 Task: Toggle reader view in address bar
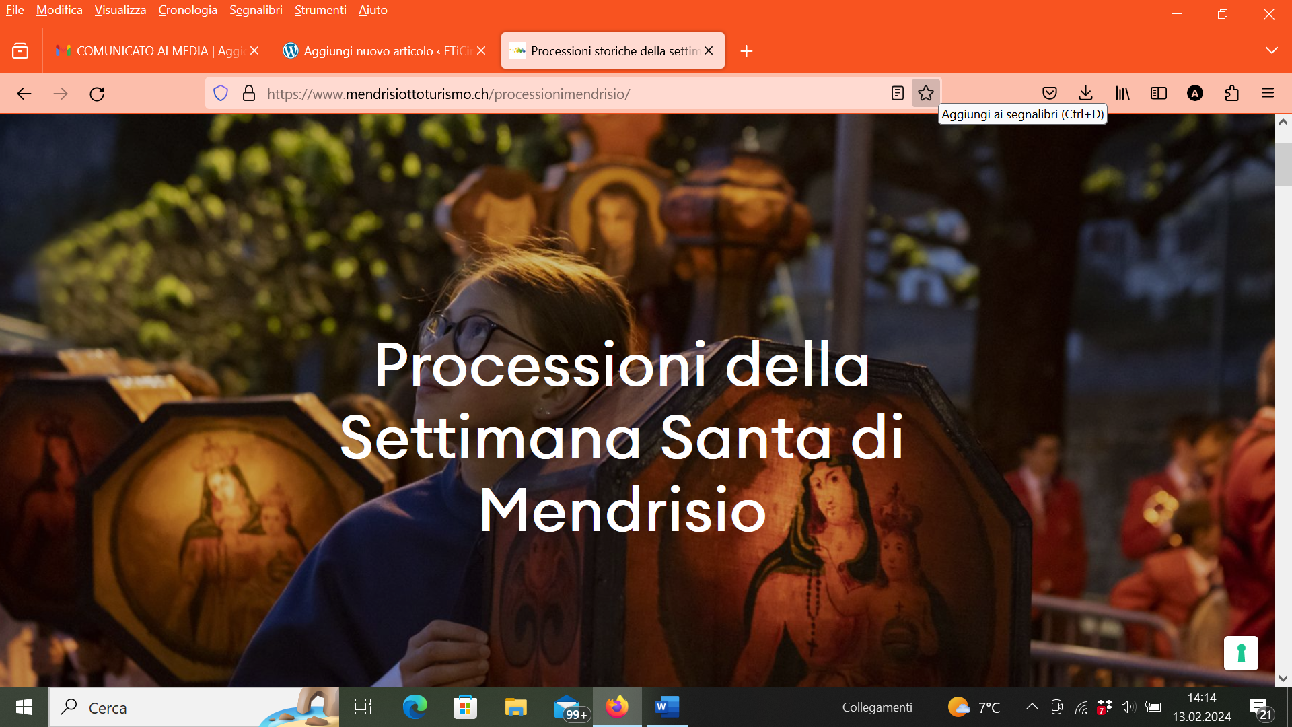[x=897, y=94]
